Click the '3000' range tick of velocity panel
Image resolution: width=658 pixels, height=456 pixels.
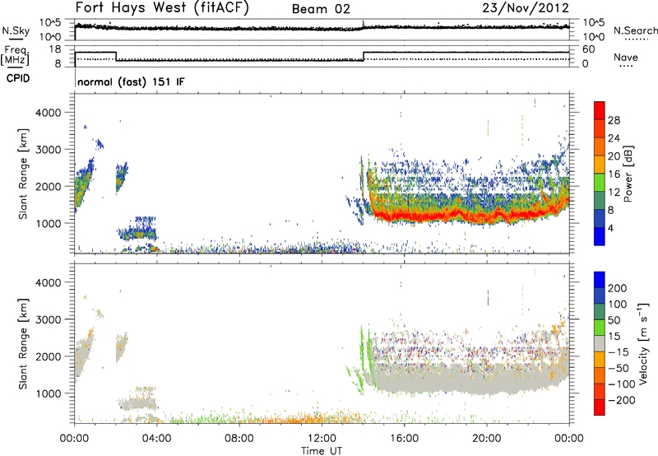(x=49, y=319)
